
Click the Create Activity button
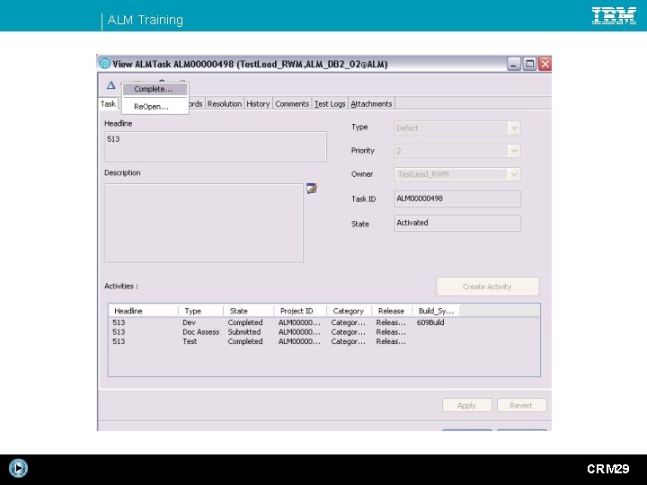point(487,287)
